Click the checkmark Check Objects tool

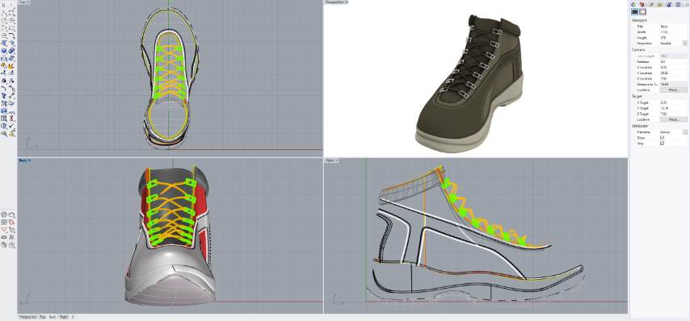(x=12, y=125)
